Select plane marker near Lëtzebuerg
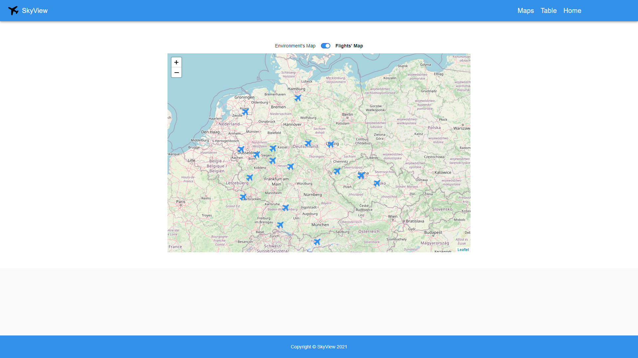 tap(250, 177)
